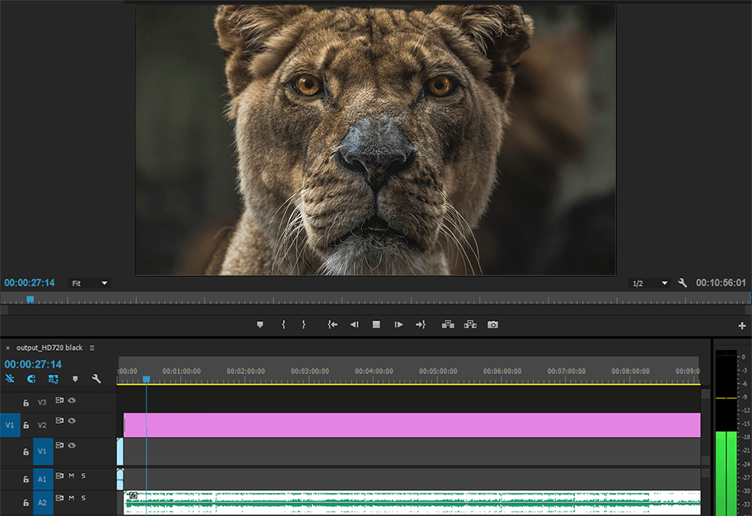752x516 pixels.
Task: Hide the V2 track output eye
Action: pyautogui.click(x=72, y=421)
